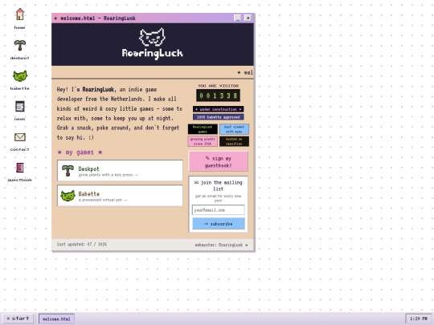Viewport: 434px width, 325px height.
Task: Open the Babette game link
Action: pyautogui.click(x=120, y=196)
